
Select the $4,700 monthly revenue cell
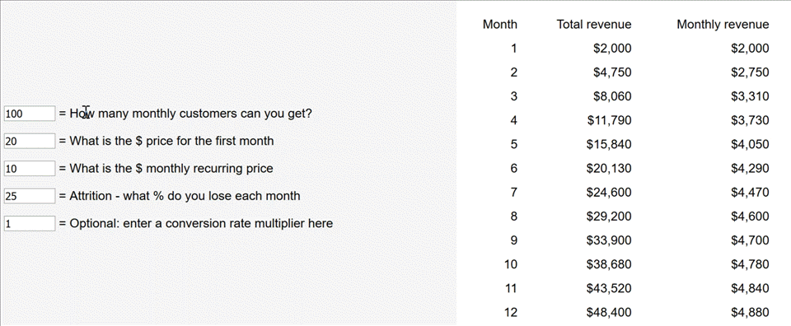pos(750,240)
